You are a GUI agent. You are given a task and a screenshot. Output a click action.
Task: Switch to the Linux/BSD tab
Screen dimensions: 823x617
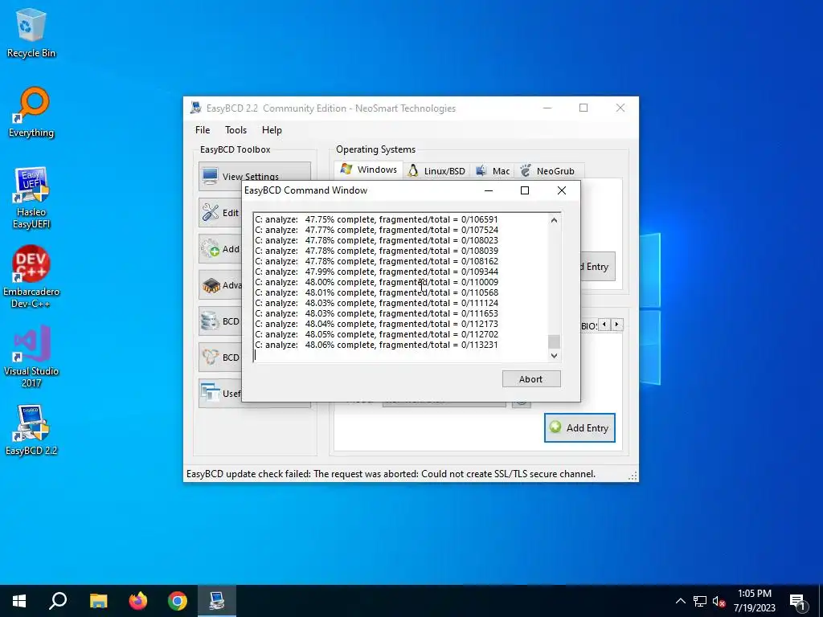pyautogui.click(x=436, y=171)
